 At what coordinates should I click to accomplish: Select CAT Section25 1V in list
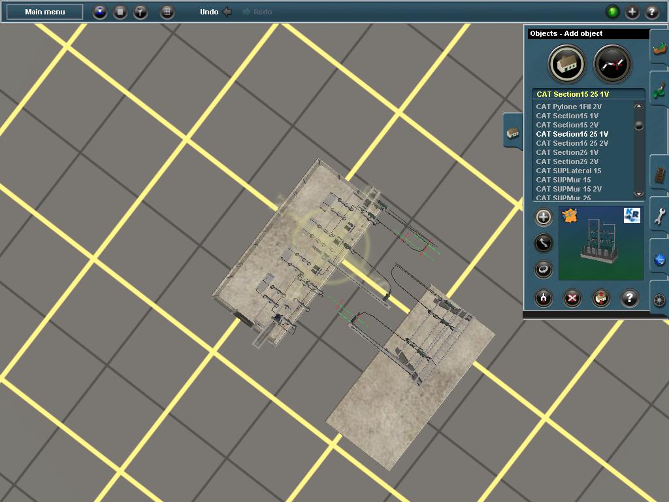[567, 152]
